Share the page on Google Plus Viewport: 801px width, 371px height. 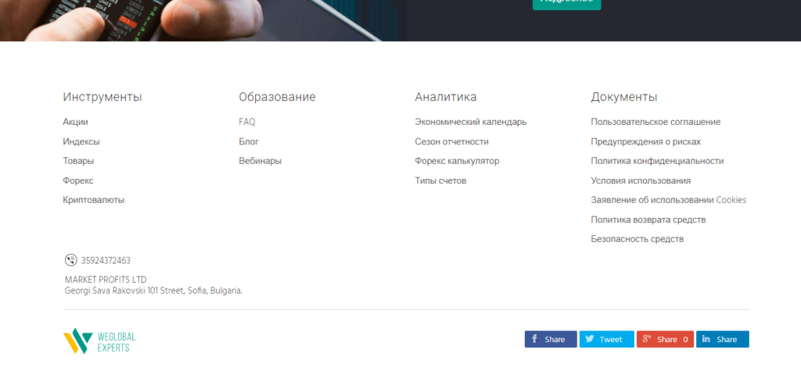point(664,339)
